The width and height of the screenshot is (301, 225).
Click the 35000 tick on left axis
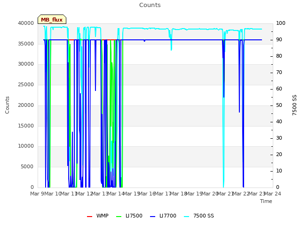(26, 44)
